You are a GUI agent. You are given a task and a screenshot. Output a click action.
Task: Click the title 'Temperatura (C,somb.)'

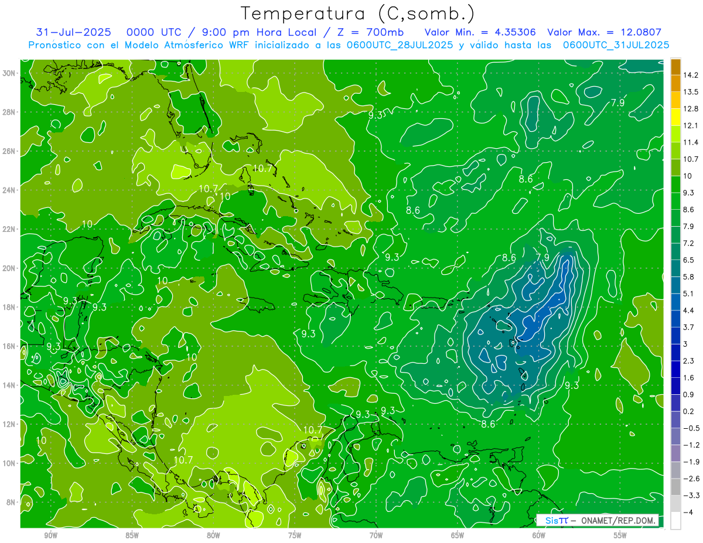[358, 13]
